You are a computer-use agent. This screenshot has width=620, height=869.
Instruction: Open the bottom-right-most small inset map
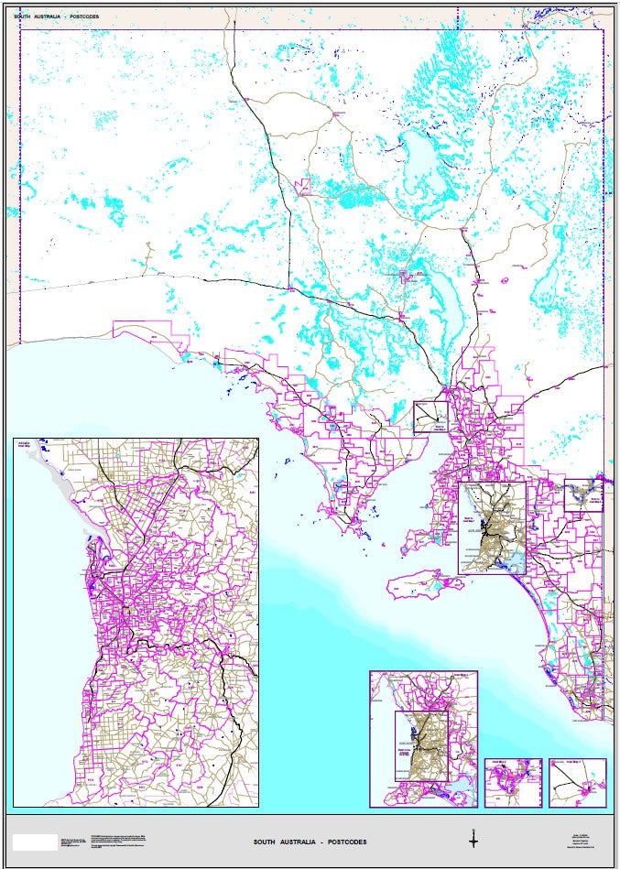(577, 782)
